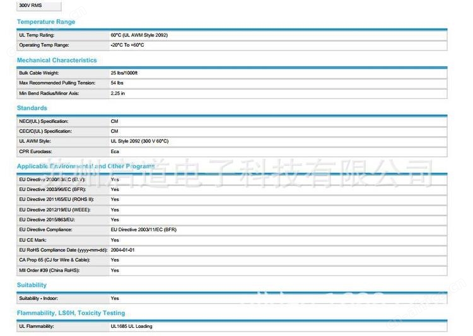
Task: Click the "Suitability" section heading
Action: (32, 285)
